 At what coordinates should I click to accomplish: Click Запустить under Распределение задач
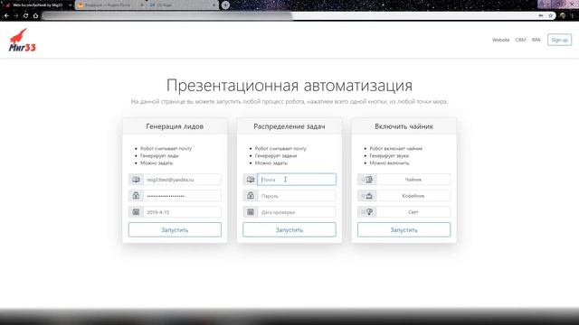click(x=289, y=230)
